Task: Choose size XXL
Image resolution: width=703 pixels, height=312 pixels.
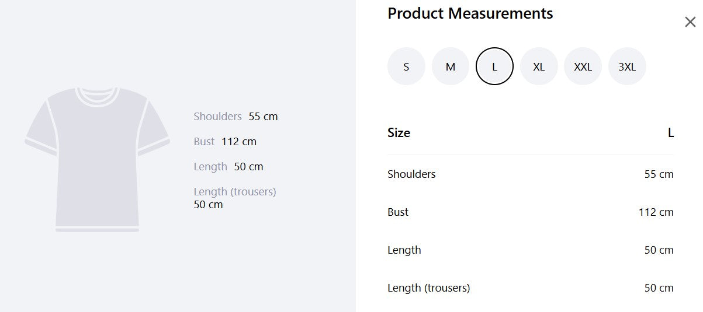Action: [x=583, y=66]
